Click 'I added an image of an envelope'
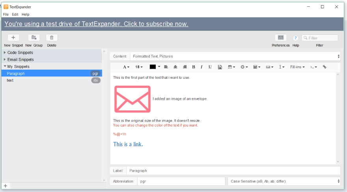347x192 pixels. click(x=179, y=99)
